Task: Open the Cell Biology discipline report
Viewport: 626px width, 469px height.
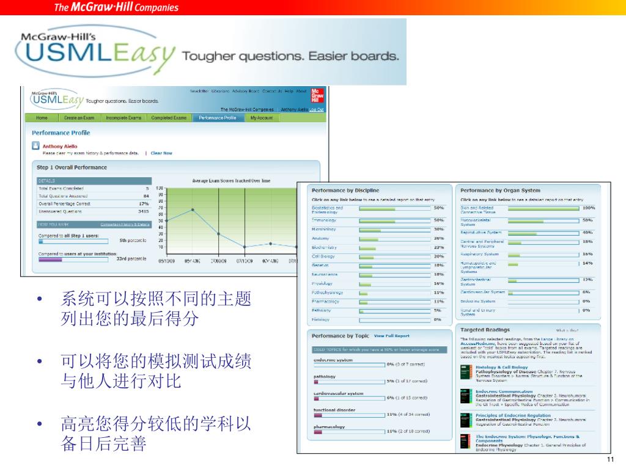Action: tap(323, 256)
